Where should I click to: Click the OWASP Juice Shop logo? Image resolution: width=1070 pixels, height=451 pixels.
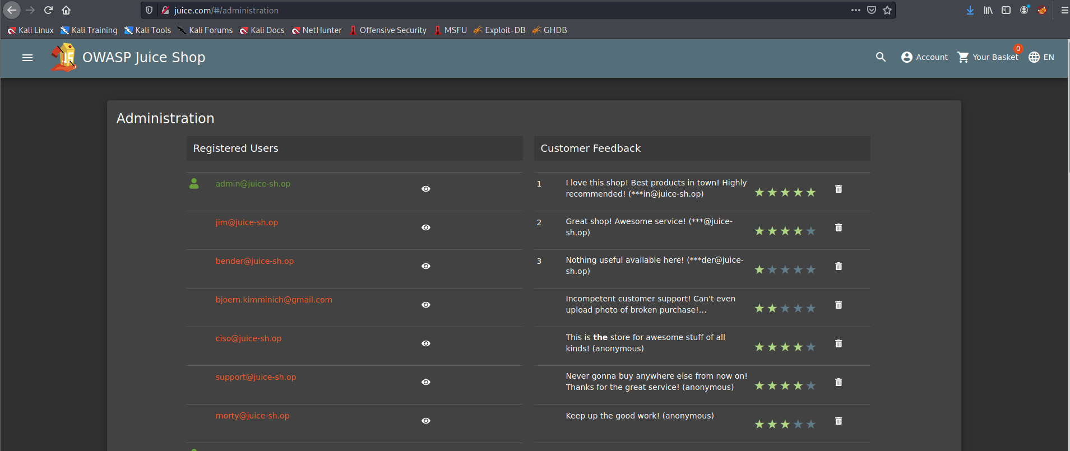64,57
